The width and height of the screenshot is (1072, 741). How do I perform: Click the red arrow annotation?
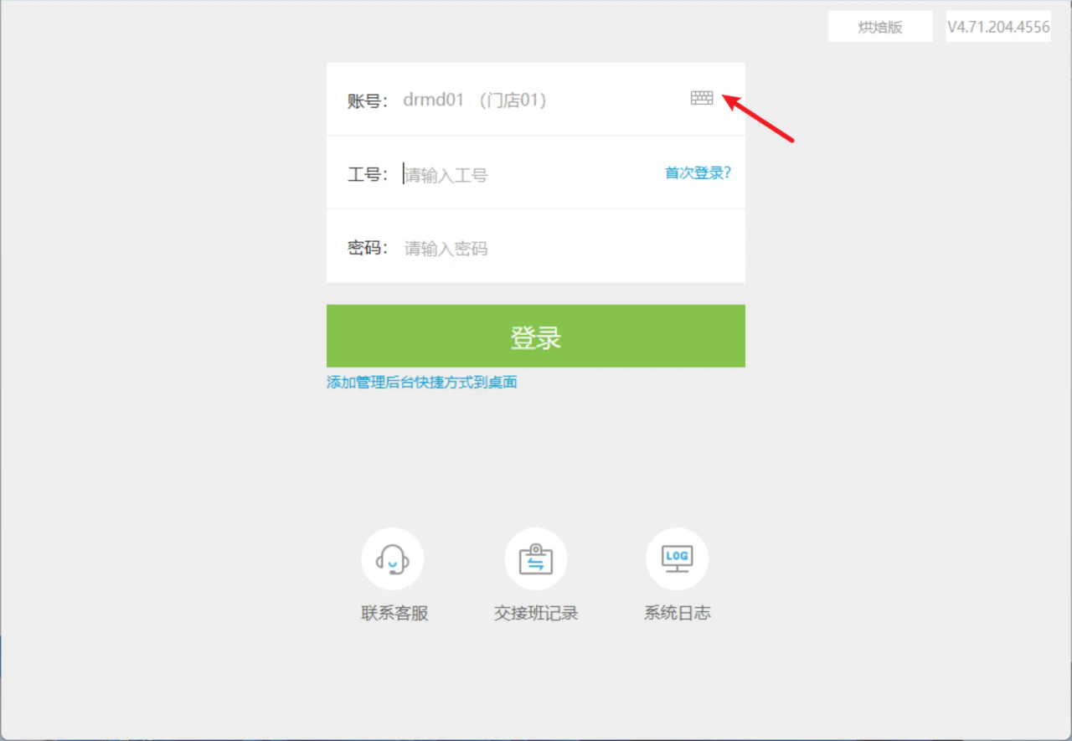pyautogui.click(x=758, y=119)
